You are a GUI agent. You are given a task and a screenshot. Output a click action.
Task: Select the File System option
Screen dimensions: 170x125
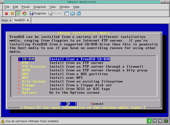31,81
